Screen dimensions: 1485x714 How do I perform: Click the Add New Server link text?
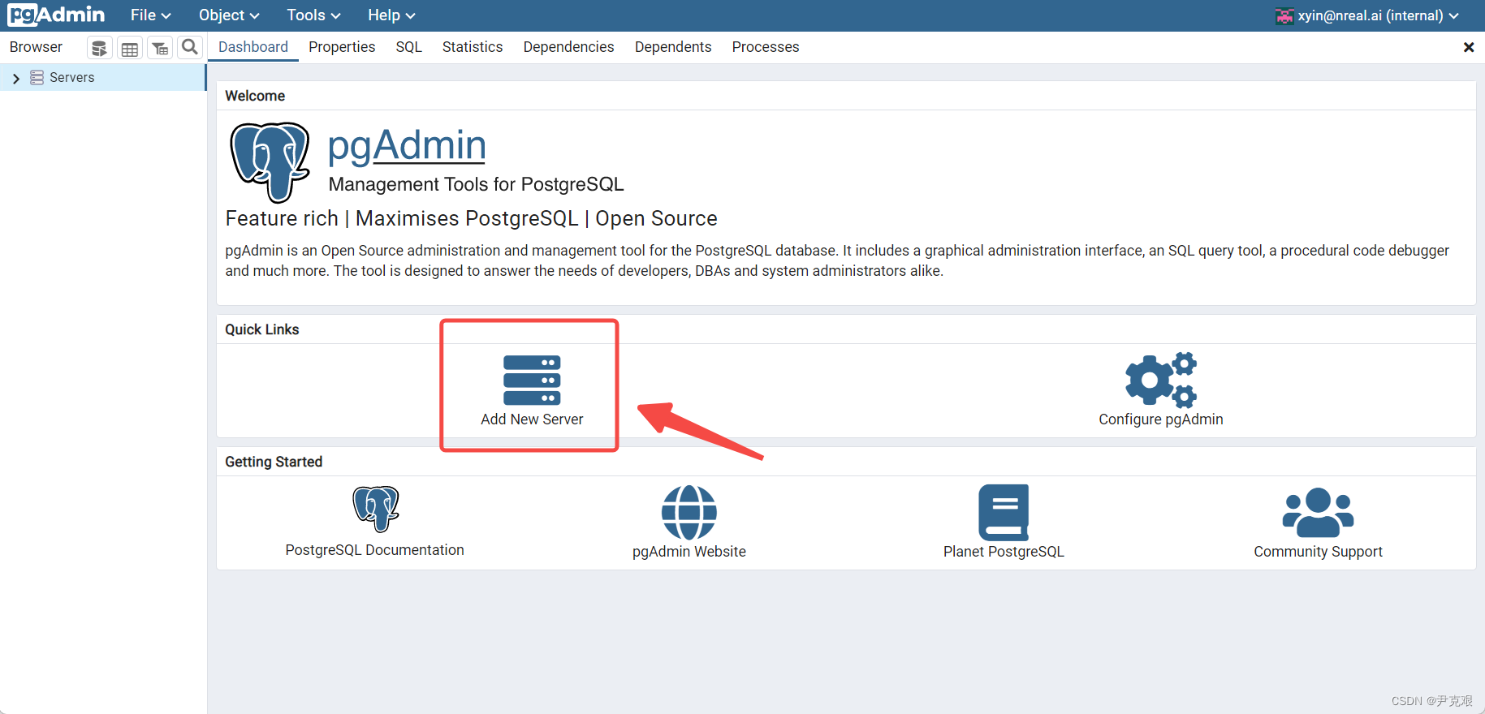pyautogui.click(x=532, y=419)
